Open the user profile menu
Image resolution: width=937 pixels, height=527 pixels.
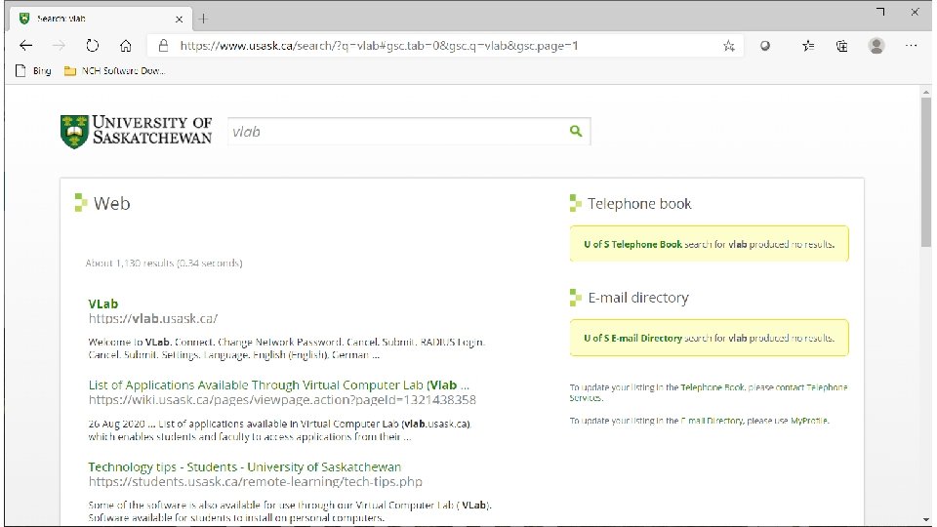876,46
